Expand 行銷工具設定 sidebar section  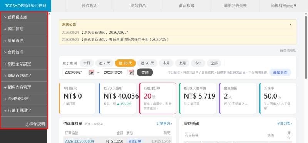click(24, 110)
